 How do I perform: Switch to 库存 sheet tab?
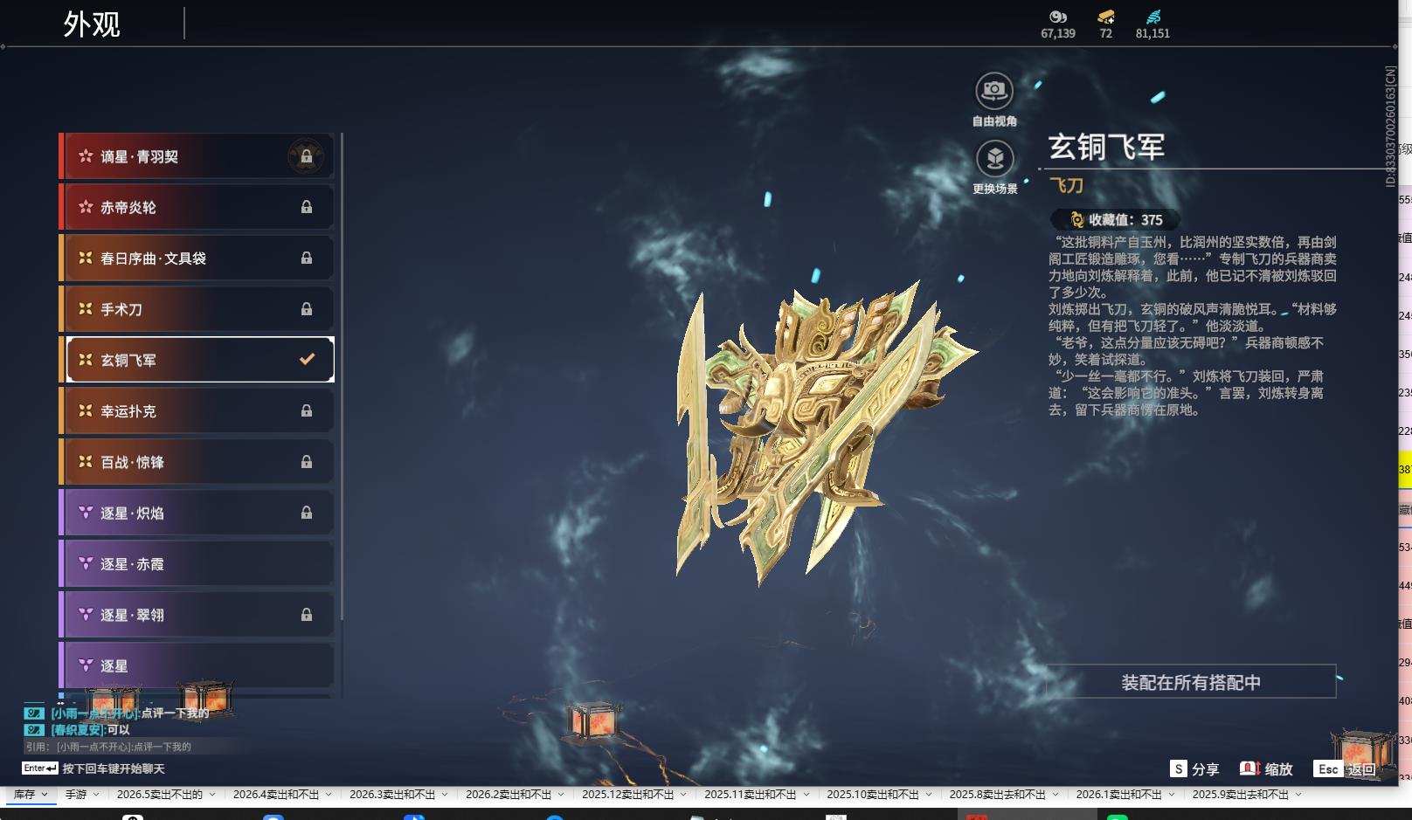coord(24,795)
